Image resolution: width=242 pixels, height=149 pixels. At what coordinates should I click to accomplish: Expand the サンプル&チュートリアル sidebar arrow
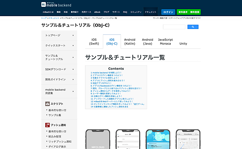(73, 57)
